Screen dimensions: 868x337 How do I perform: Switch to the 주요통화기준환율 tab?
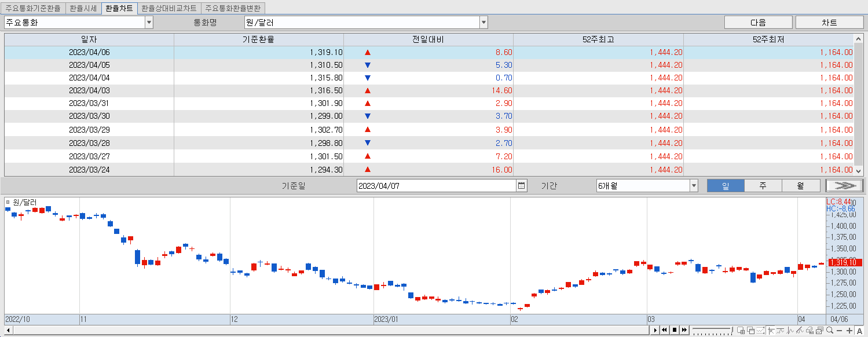tap(33, 9)
